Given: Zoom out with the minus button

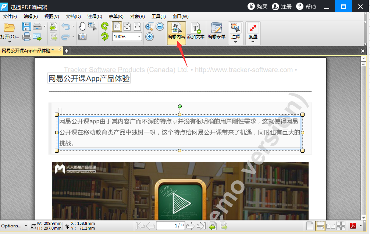Looking at the screenshot, I should (160, 26).
